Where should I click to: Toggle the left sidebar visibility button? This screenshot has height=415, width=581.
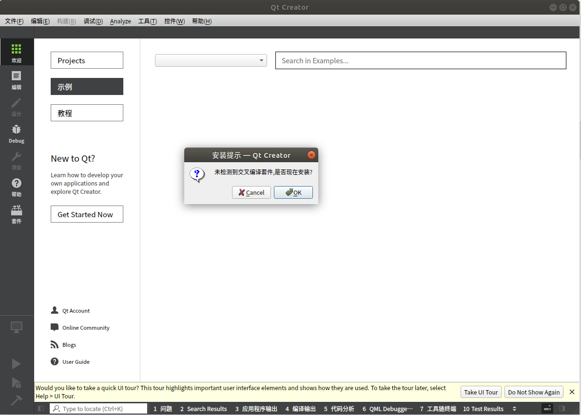click(41, 409)
